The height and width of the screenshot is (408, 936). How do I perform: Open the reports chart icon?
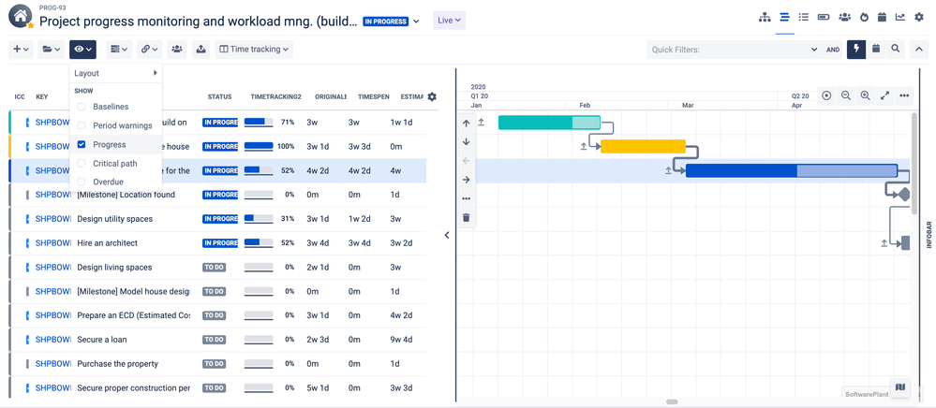[x=899, y=17]
